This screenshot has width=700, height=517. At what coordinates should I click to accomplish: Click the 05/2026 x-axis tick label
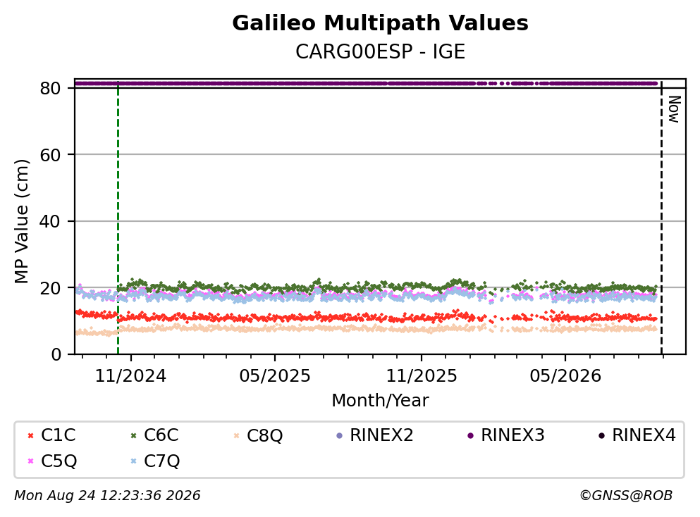coord(565,376)
